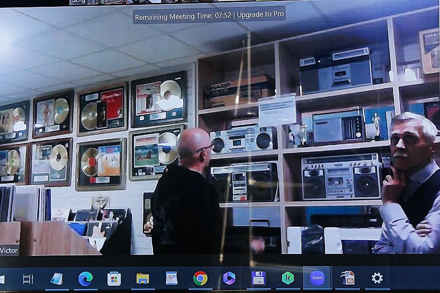Open Microsoft Store from the taskbar
The width and height of the screenshot is (440, 293).
114,279
